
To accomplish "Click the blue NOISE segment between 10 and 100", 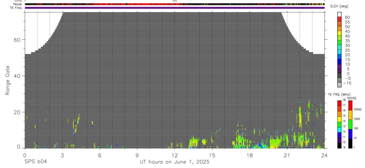I will point(350,134).
